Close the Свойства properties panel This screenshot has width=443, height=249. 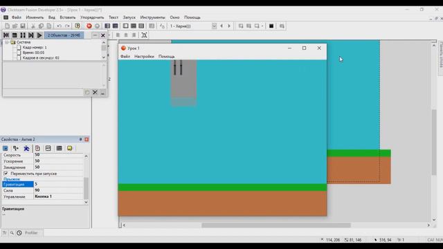[87, 140]
